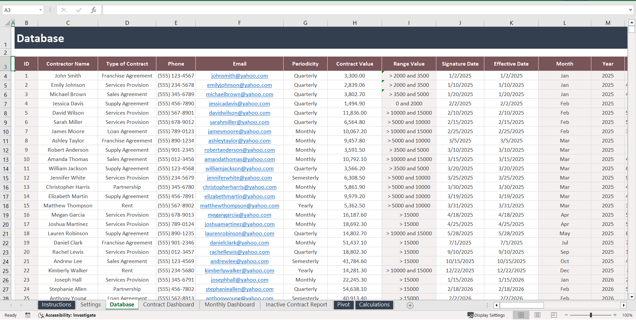Open the Monthly Dashboard sheet tab
Screen dimensions: 636x320
point(230,305)
